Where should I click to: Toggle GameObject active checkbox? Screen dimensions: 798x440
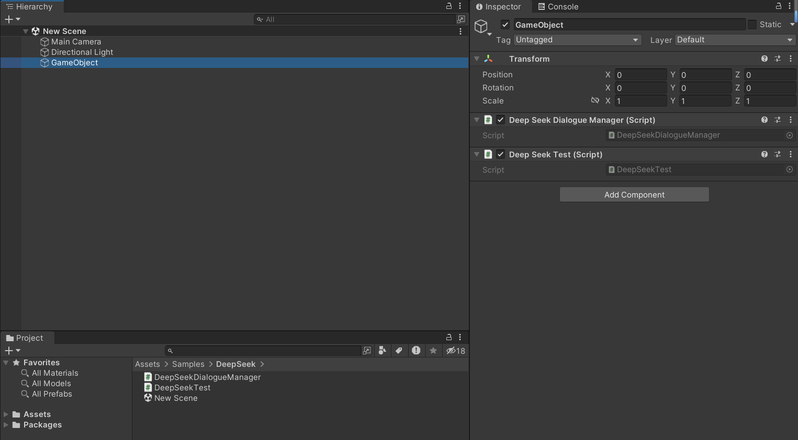[505, 25]
